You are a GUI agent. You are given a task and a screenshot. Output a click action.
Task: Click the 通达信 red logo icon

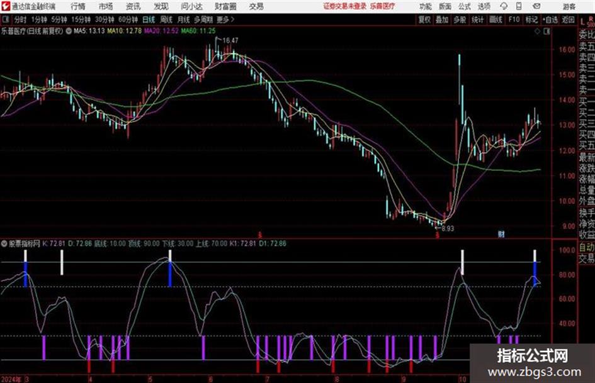pos(6,6)
